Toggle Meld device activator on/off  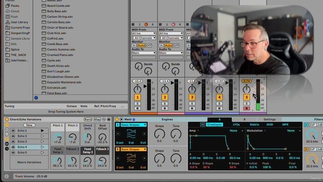(117, 119)
